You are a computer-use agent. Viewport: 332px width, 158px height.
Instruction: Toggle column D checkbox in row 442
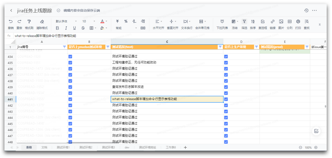[x=226, y=105]
